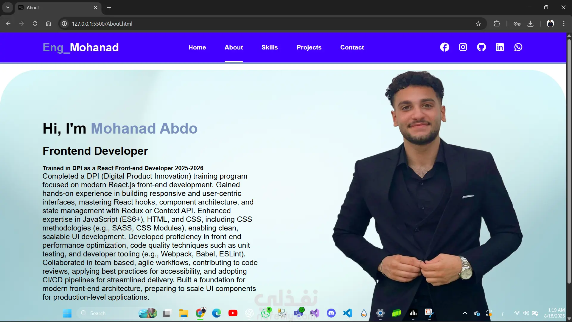This screenshot has width=572, height=322.
Task: Open the Instagram social icon
Action: 463,47
